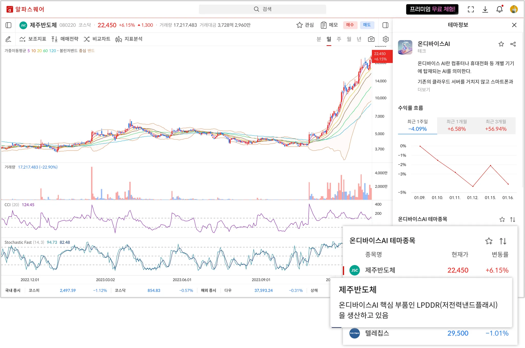Toggle left sidebar panel icon

click(8, 25)
